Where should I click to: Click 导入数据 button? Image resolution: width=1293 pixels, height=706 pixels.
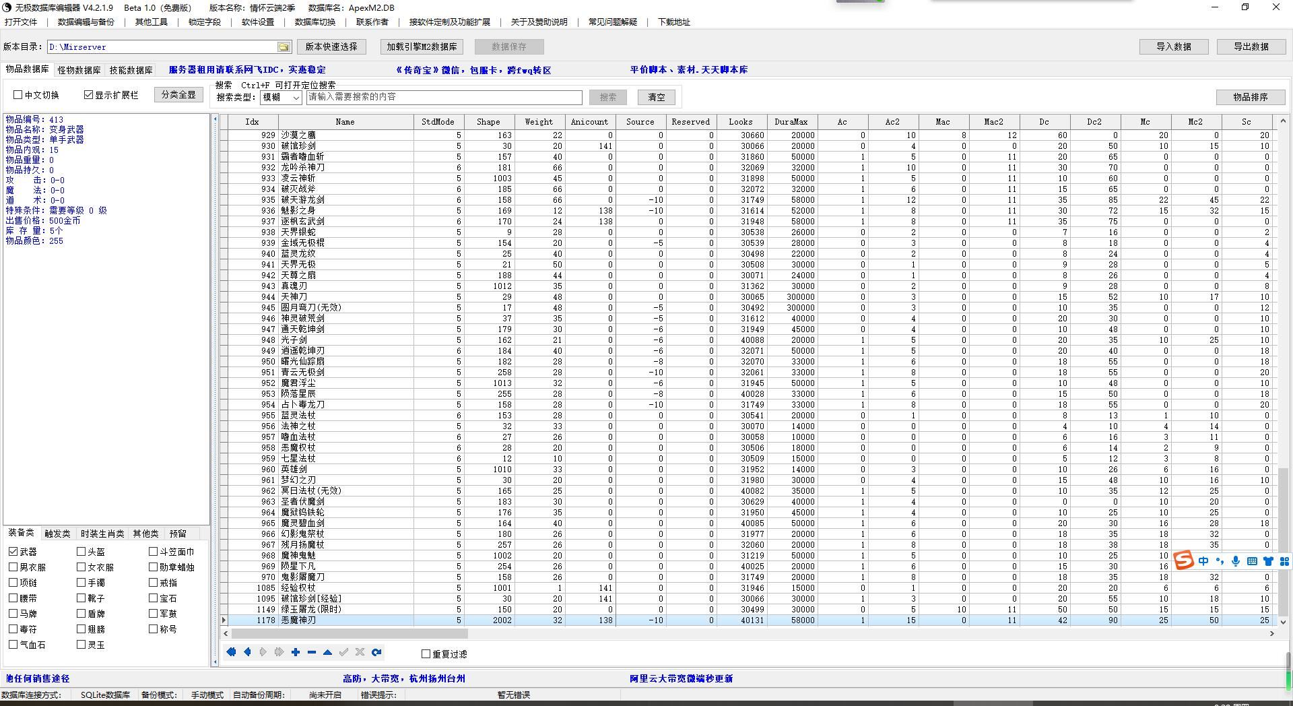coord(1174,46)
